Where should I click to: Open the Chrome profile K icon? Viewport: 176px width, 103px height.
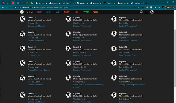pyautogui.click(x=163, y=7)
